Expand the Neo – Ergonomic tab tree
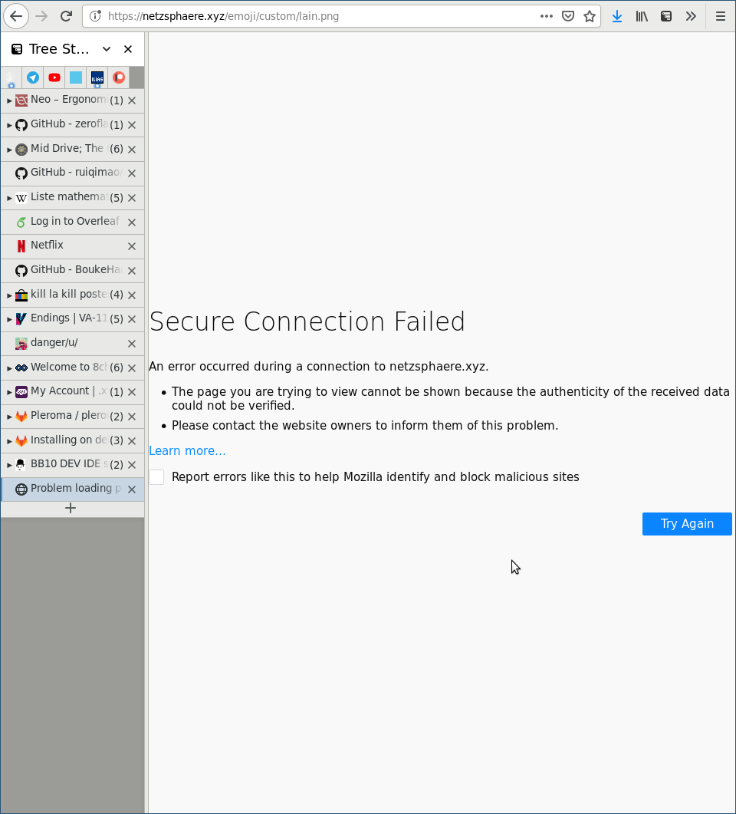This screenshot has width=736, height=814. pyautogui.click(x=9, y=101)
